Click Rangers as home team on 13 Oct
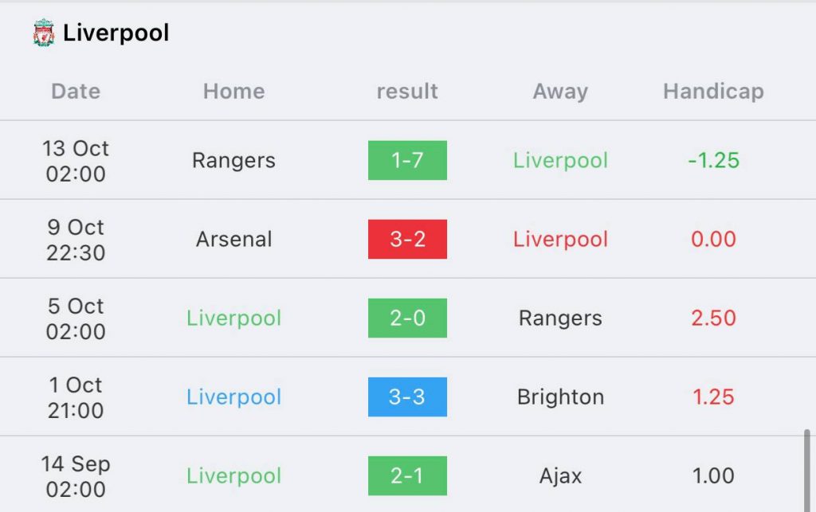 (x=233, y=161)
